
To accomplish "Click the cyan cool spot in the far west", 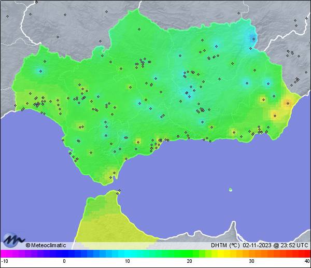I will [41, 70].
